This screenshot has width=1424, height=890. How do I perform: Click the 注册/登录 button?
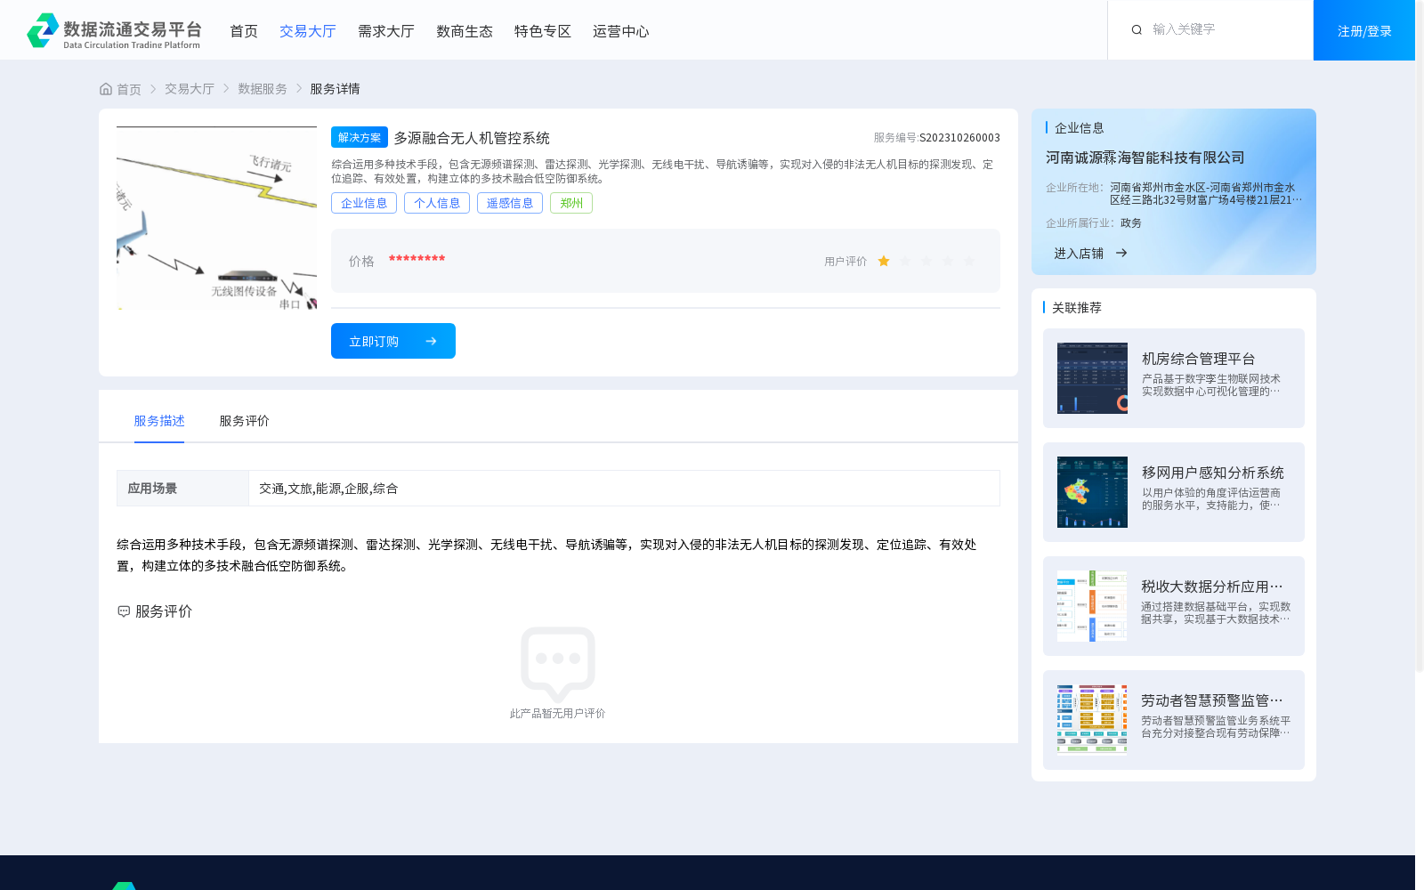[1364, 30]
